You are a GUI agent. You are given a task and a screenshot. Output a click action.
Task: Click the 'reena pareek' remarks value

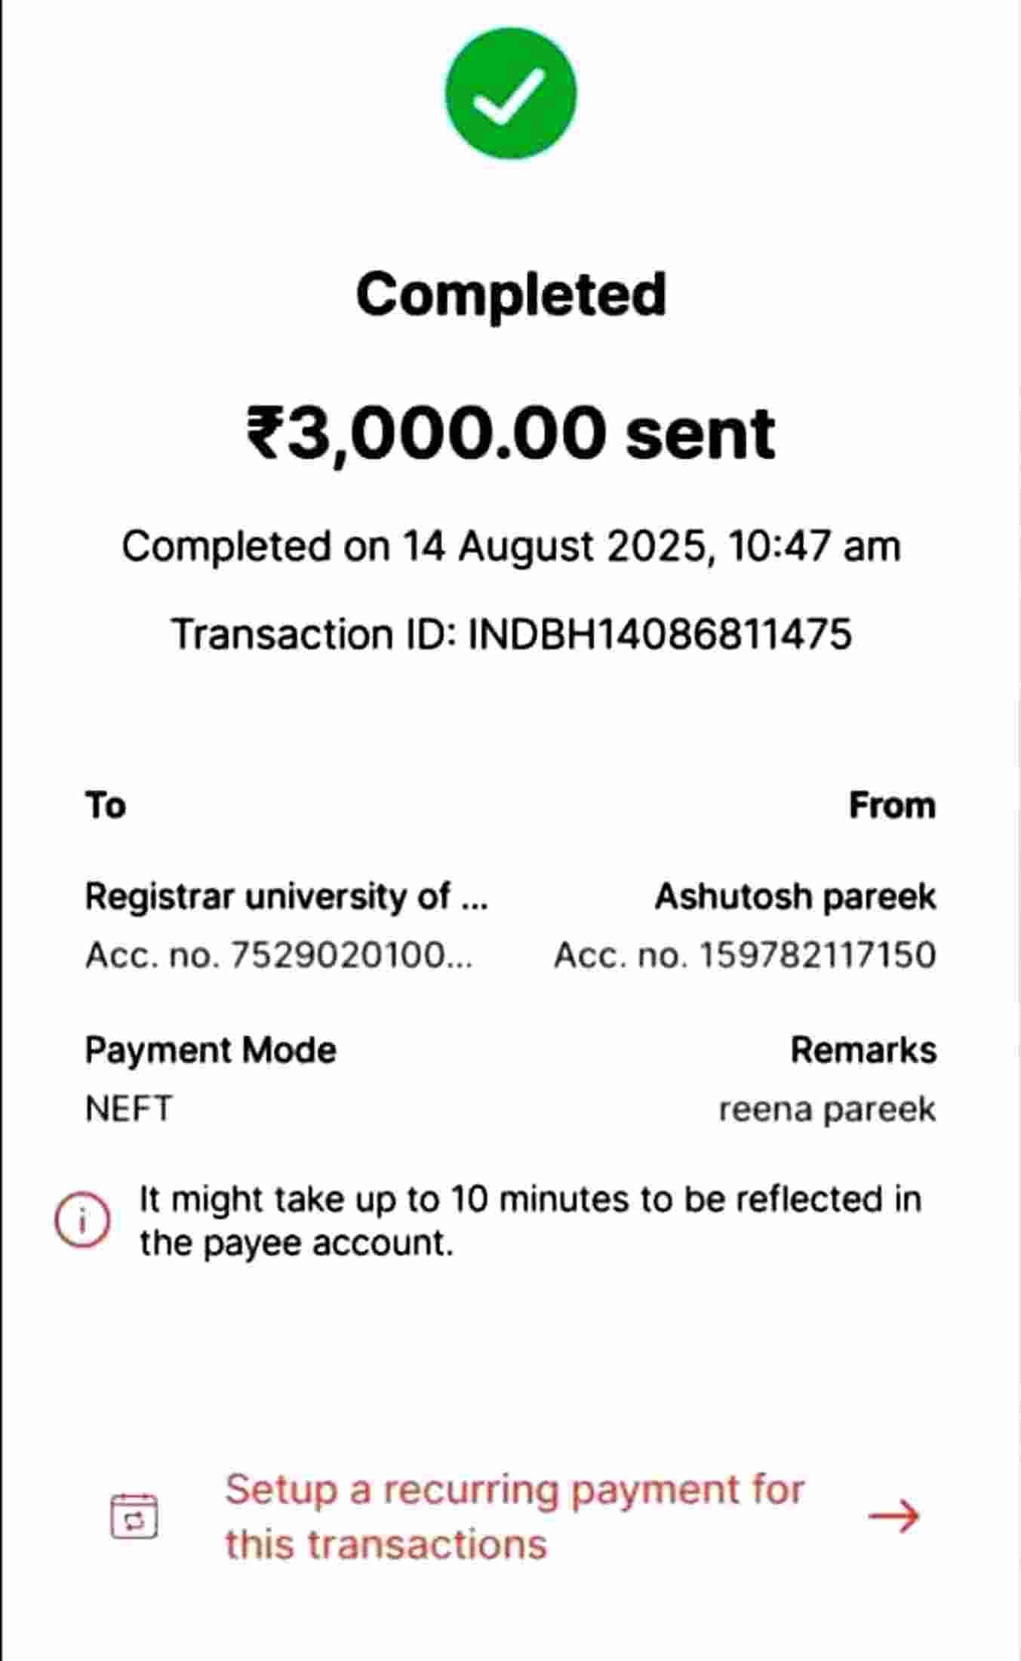point(827,1109)
